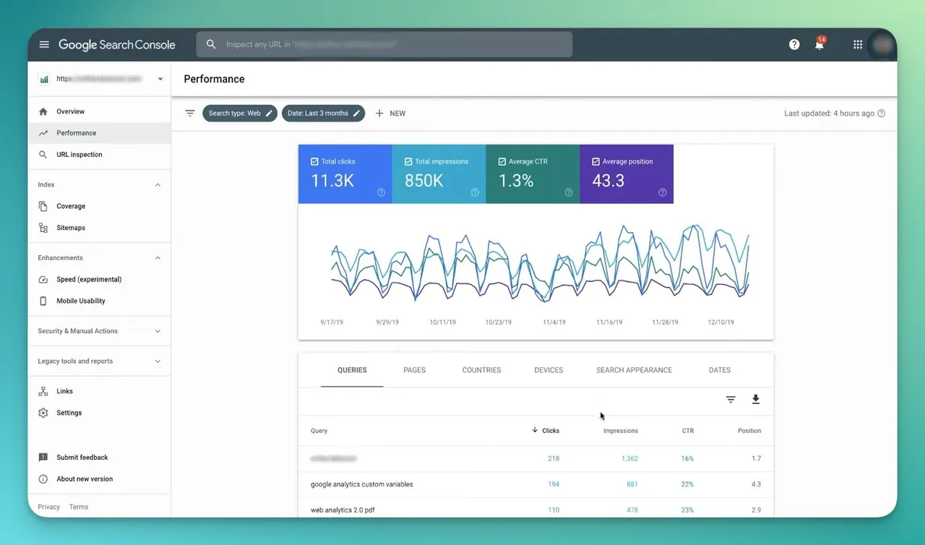
Task: Open the help question mark icon
Action: [794, 45]
